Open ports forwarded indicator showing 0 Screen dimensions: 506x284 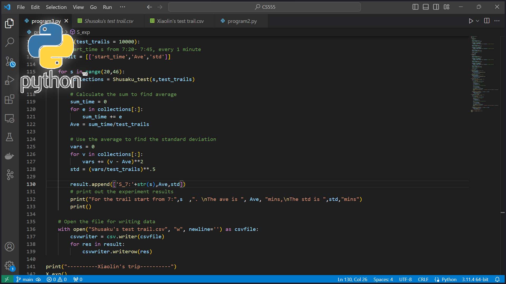78,279
